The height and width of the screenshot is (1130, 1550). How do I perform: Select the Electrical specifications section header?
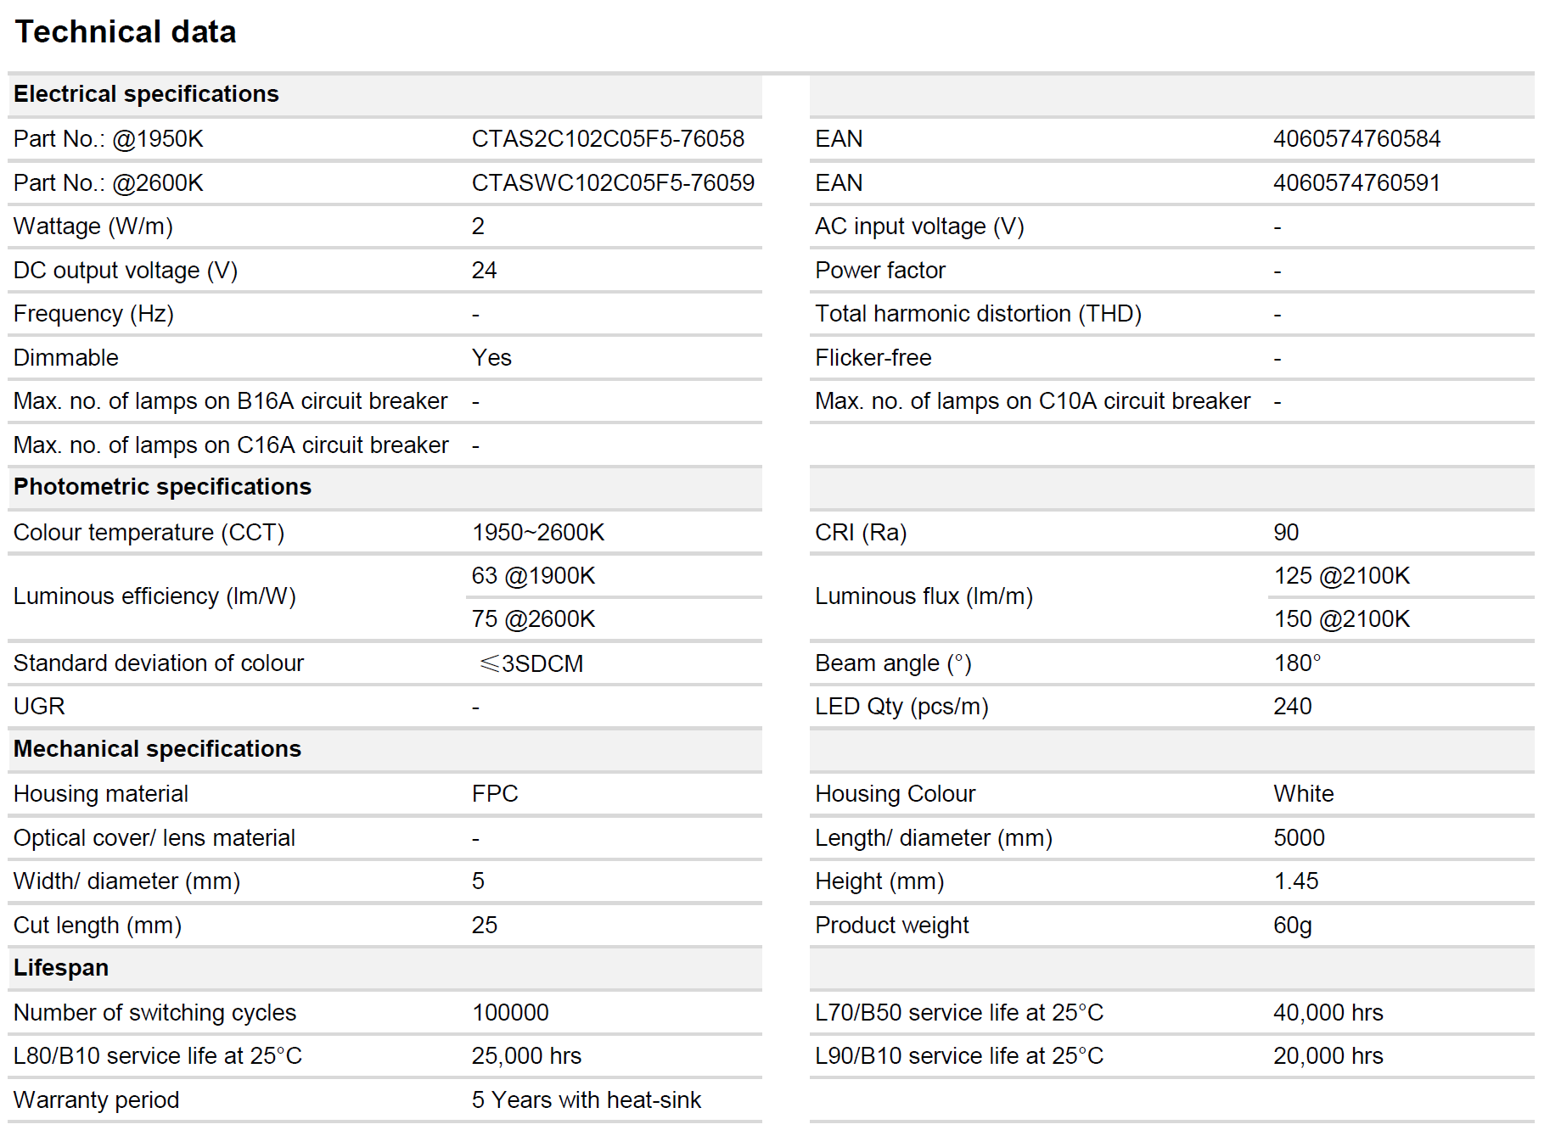pyautogui.click(x=146, y=94)
